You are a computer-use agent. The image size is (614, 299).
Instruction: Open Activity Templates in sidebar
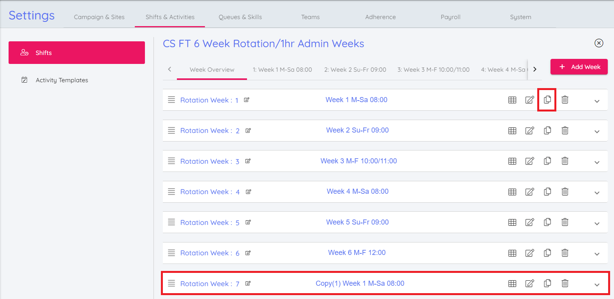pyautogui.click(x=62, y=80)
